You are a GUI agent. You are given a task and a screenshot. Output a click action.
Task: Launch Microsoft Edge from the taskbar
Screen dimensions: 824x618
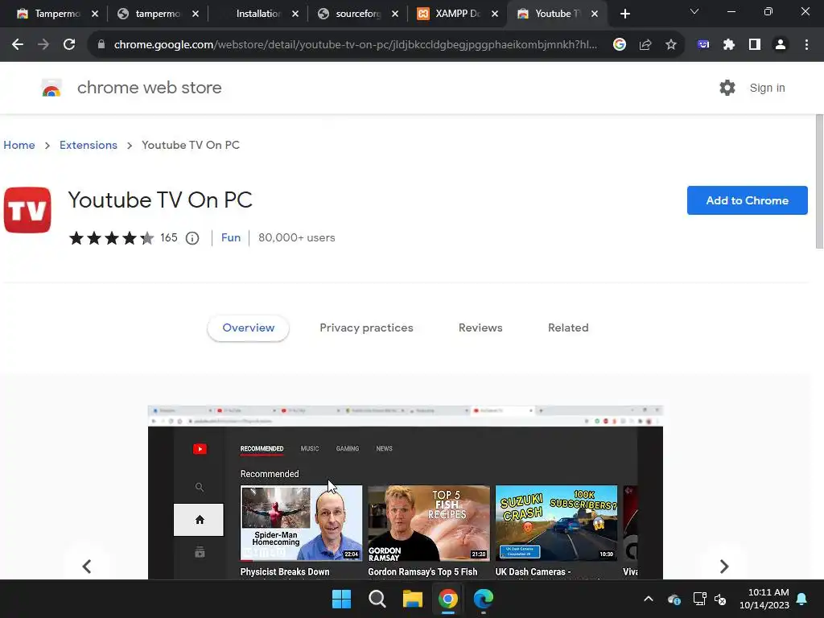pos(484,599)
